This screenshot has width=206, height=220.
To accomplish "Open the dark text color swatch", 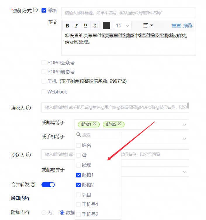I will [x=106, y=25].
